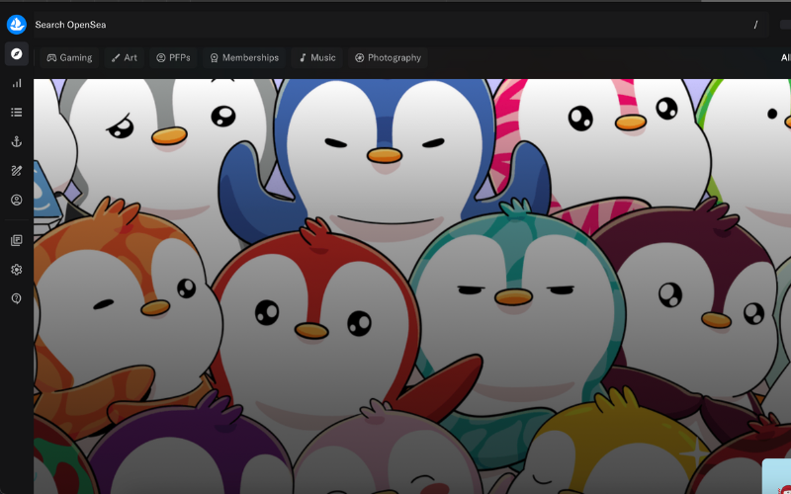Viewport: 791px width, 494px height.
Task: Open the Discover compass icon in sidebar
Action: [17, 54]
